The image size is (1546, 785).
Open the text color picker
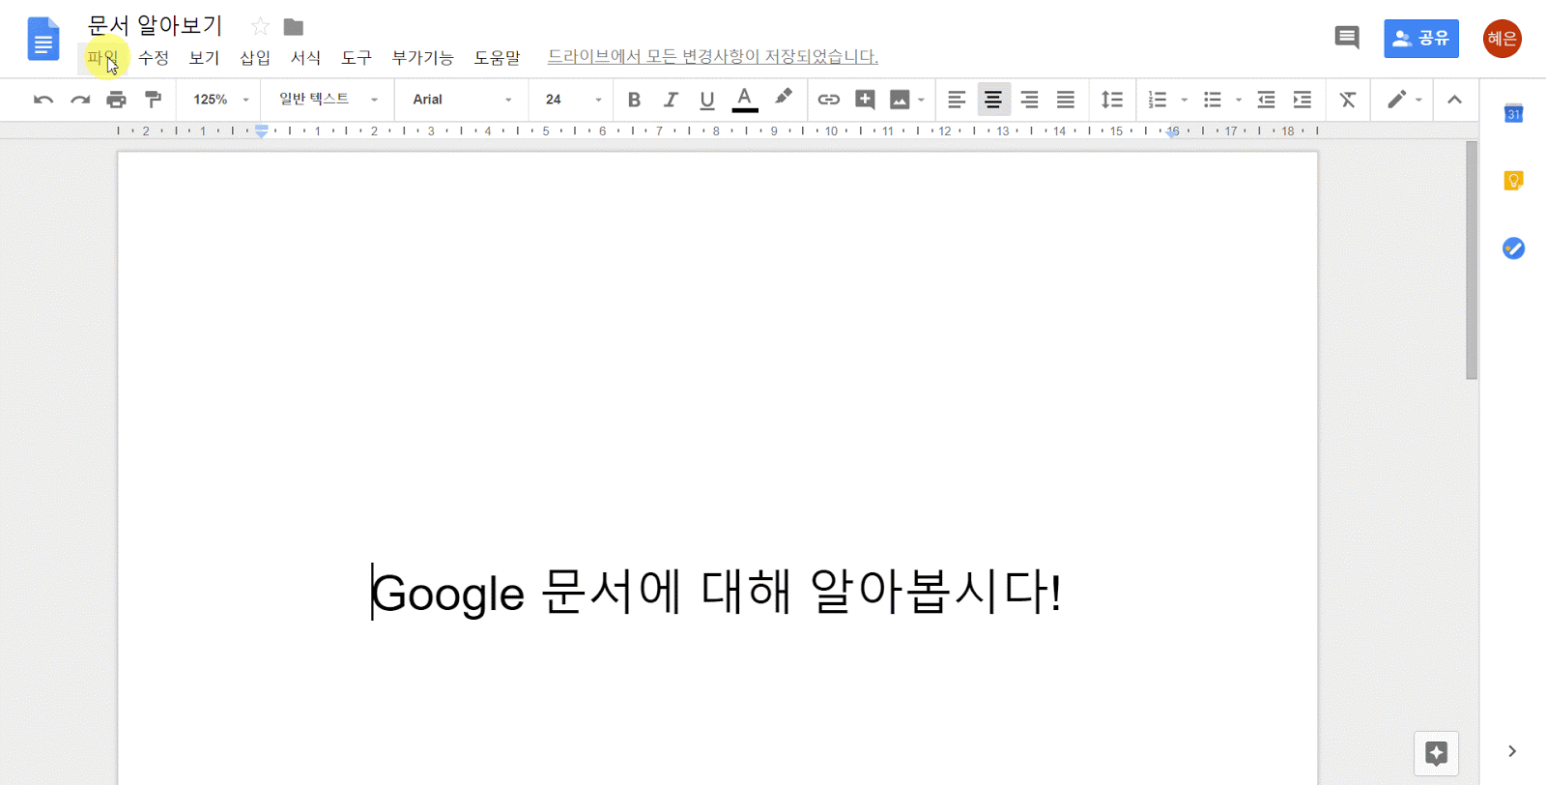tap(744, 100)
